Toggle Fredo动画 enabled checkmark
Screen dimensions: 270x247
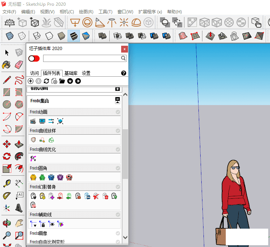118,112
